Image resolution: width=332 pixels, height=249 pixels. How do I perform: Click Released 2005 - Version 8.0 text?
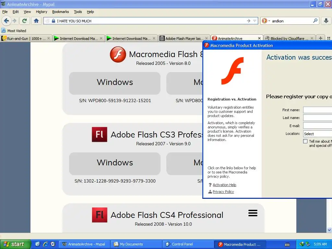pyautogui.click(x=163, y=63)
